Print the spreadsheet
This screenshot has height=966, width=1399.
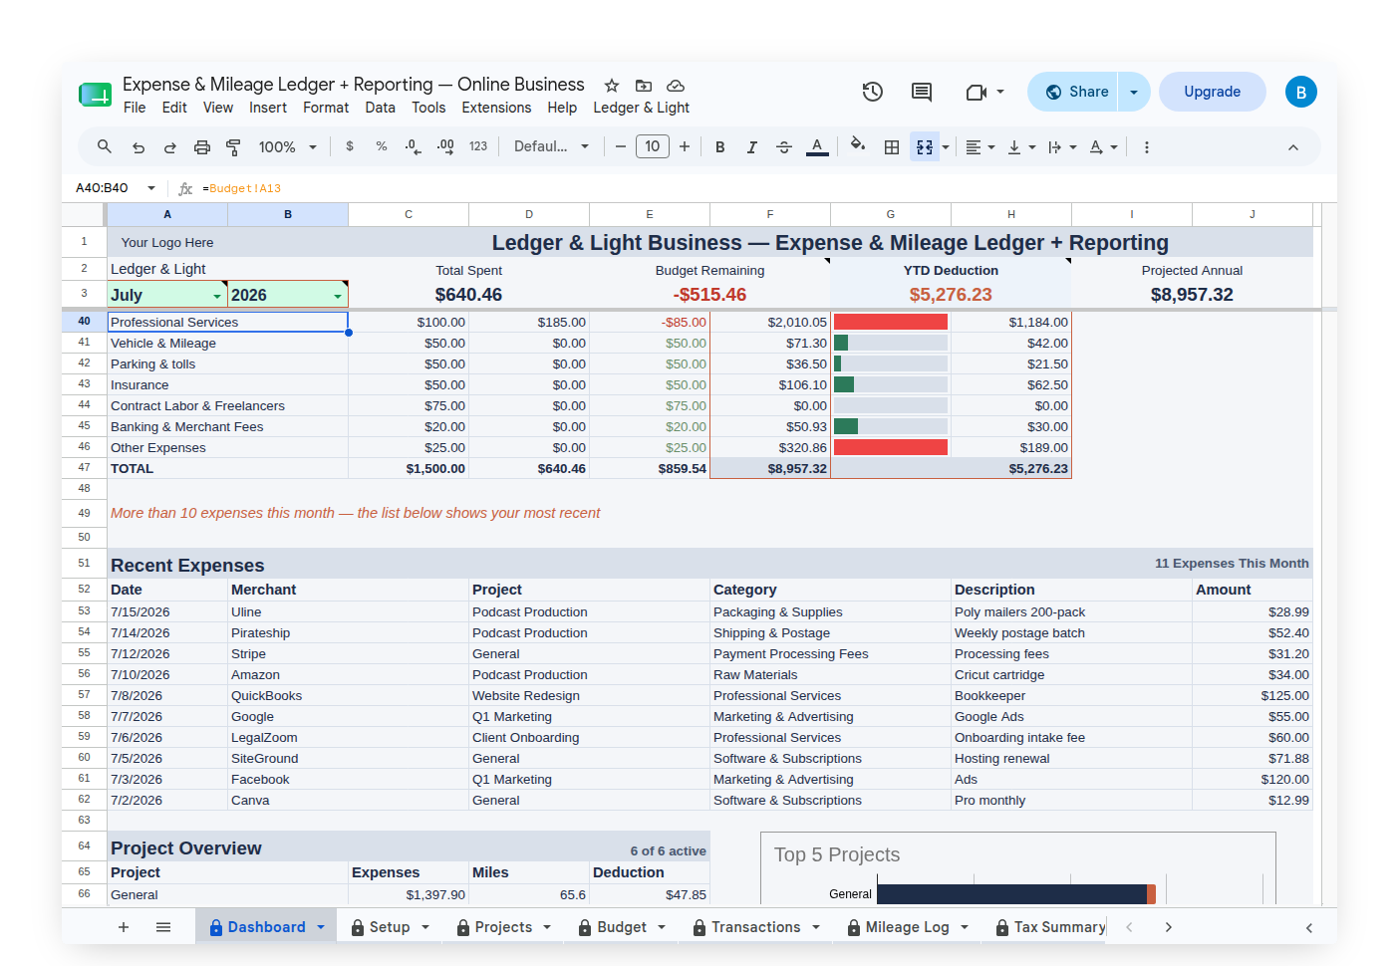pyautogui.click(x=202, y=147)
